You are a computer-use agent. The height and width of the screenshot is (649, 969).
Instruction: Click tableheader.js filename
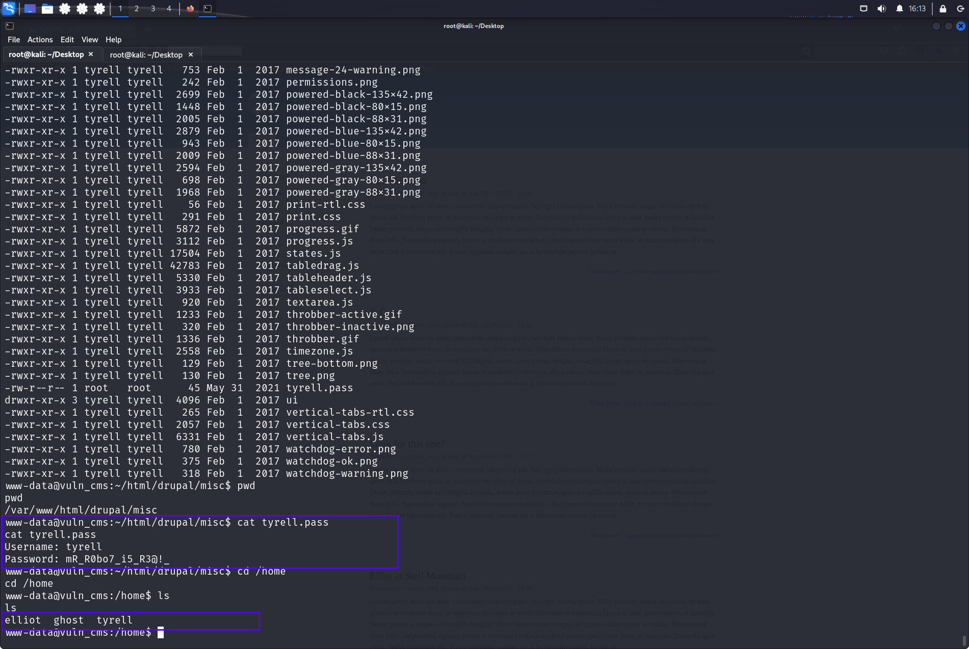tap(328, 278)
